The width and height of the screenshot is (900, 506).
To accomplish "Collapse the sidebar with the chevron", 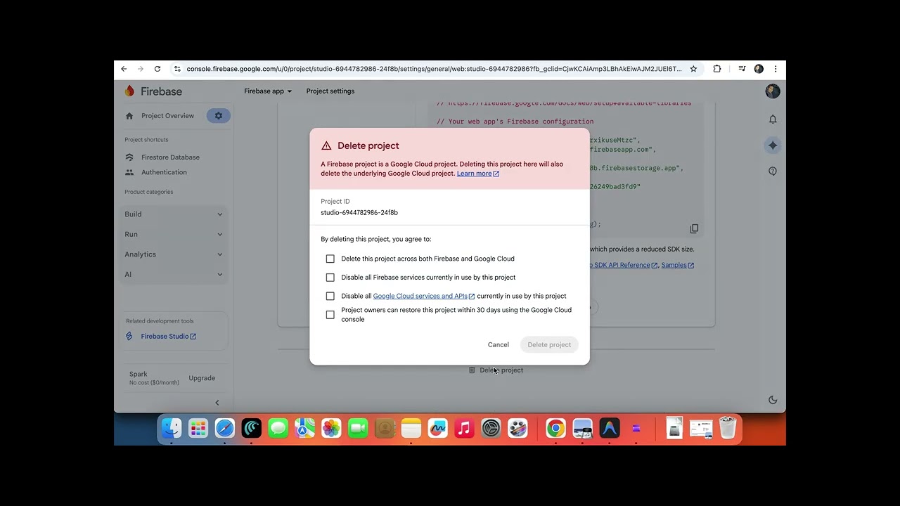I will pos(217,403).
